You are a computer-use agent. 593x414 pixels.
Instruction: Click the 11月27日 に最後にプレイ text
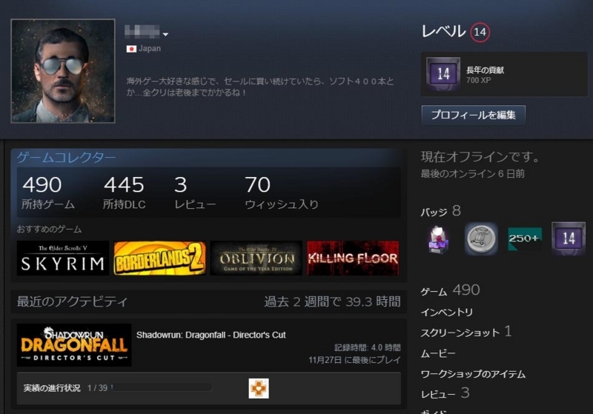pos(354,360)
